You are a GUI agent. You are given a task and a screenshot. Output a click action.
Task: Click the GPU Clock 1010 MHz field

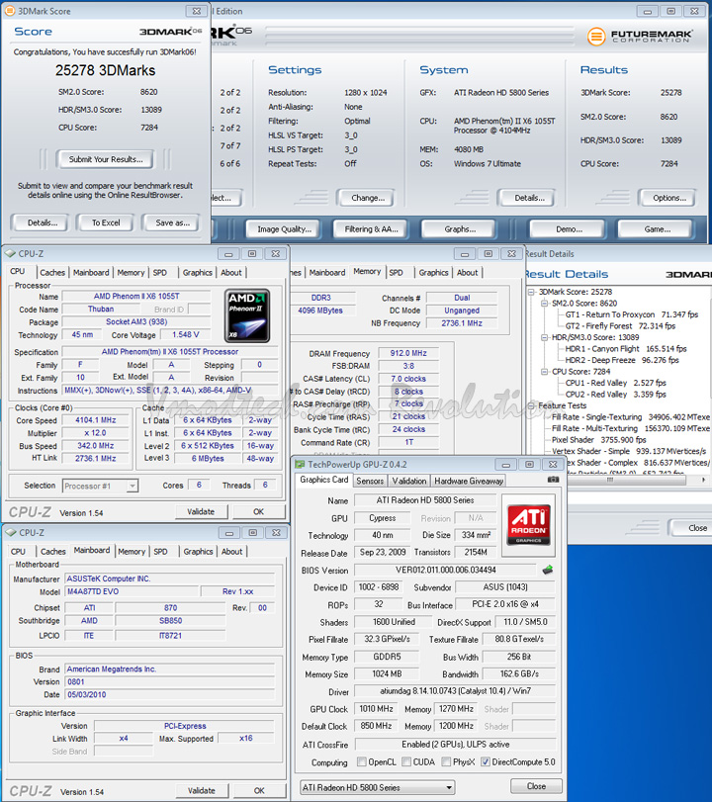pos(376,709)
